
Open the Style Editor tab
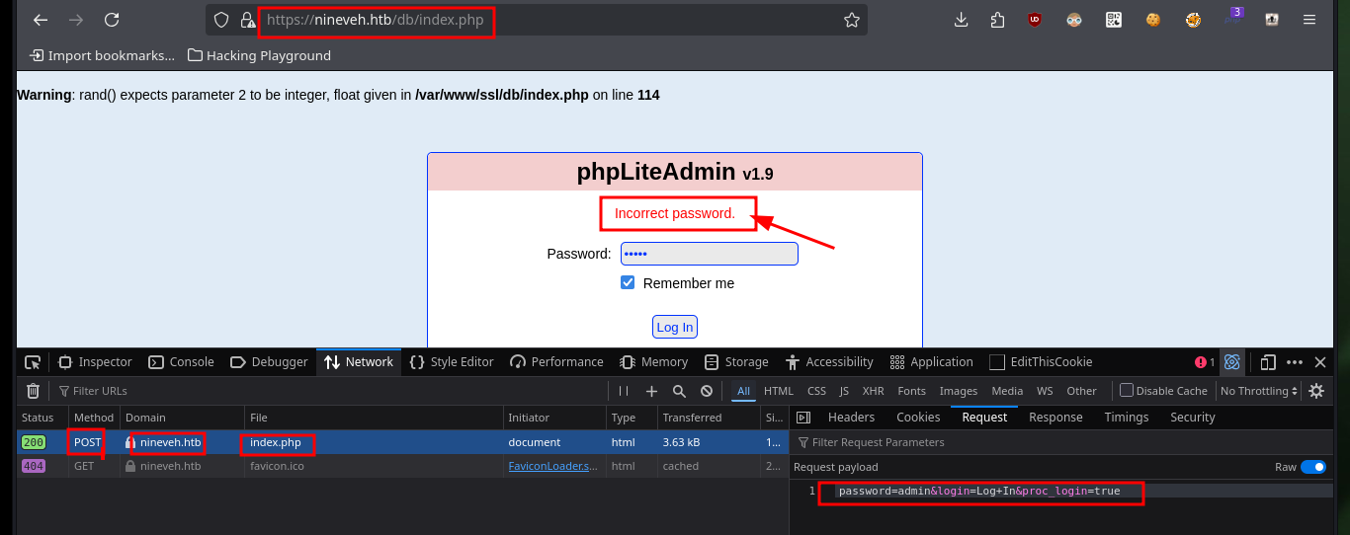(x=452, y=362)
